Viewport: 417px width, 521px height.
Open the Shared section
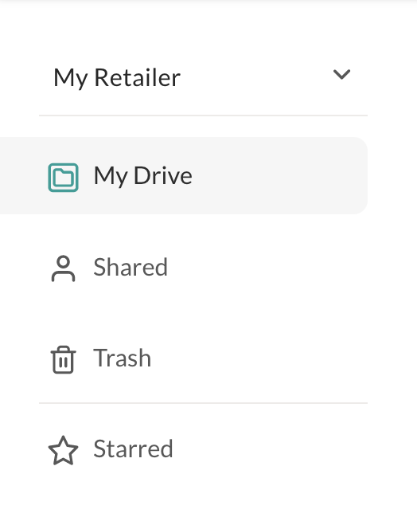(x=184, y=267)
